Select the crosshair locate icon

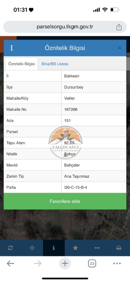(32, 248)
